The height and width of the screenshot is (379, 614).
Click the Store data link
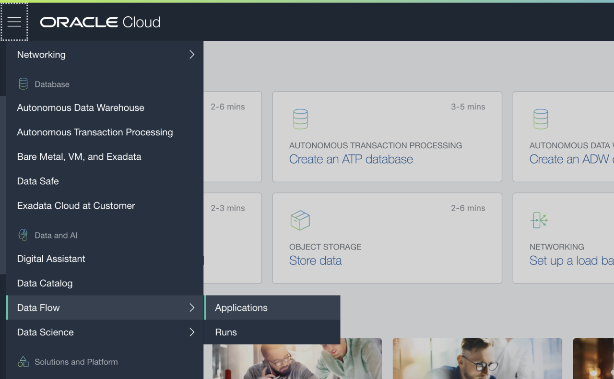pos(315,261)
